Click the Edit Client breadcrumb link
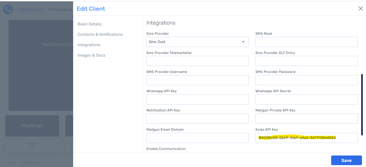 30,163
